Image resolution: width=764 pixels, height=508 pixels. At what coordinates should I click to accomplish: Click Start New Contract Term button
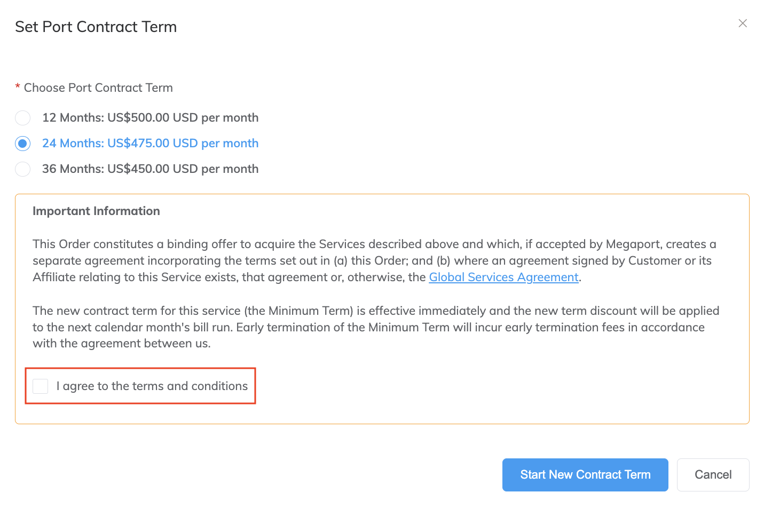point(585,475)
